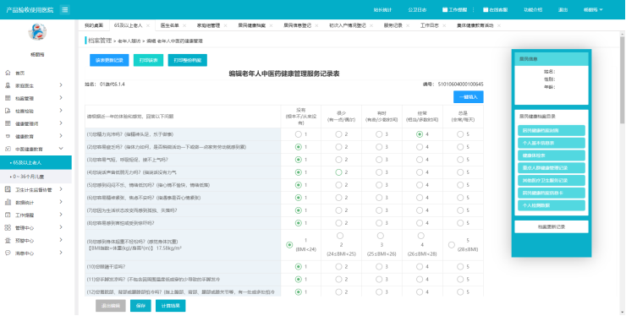The width and height of the screenshot is (626, 316).
Task: Select option 2 for question (2)
Action: (x=338, y=147)
